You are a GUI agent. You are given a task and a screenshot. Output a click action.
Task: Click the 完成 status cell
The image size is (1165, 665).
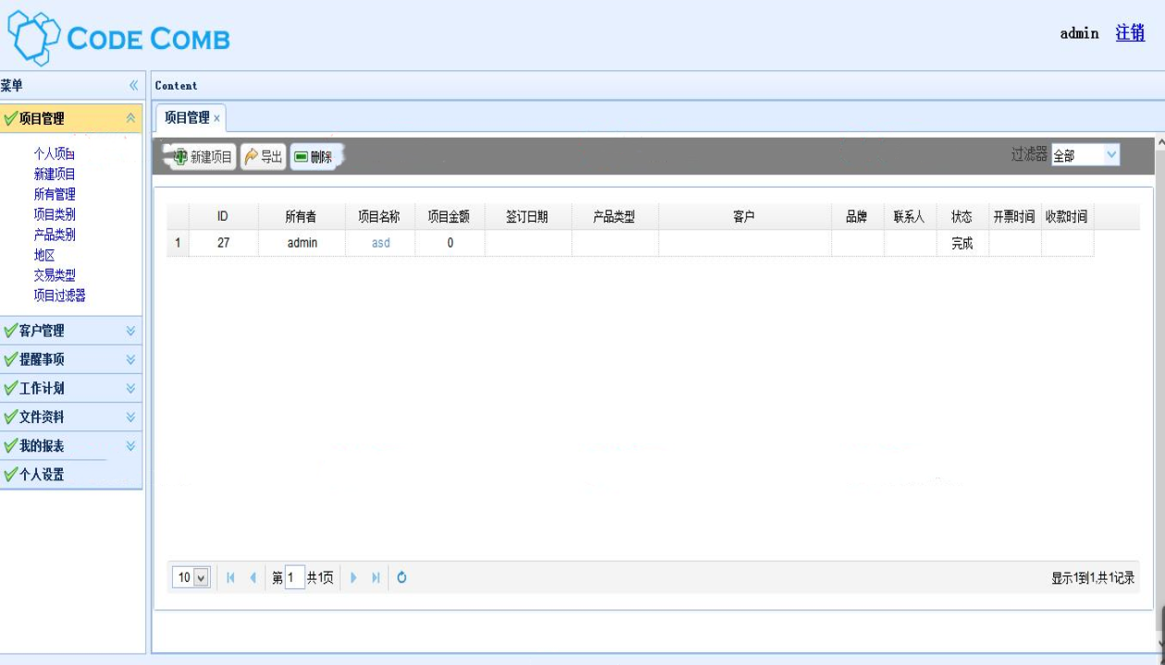[x=963, y=243]
